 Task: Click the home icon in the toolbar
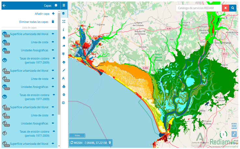(x=64, y=38)
